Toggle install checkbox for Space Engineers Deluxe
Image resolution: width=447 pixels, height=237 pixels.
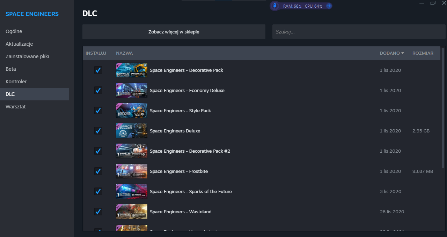pos(98,131)
